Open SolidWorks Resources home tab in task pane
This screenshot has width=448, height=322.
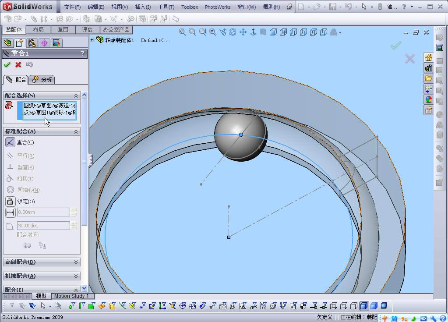428,58
